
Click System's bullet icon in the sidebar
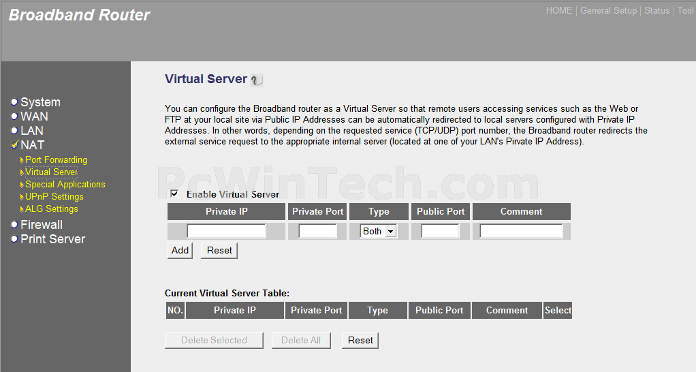click(x=14, y=102)
